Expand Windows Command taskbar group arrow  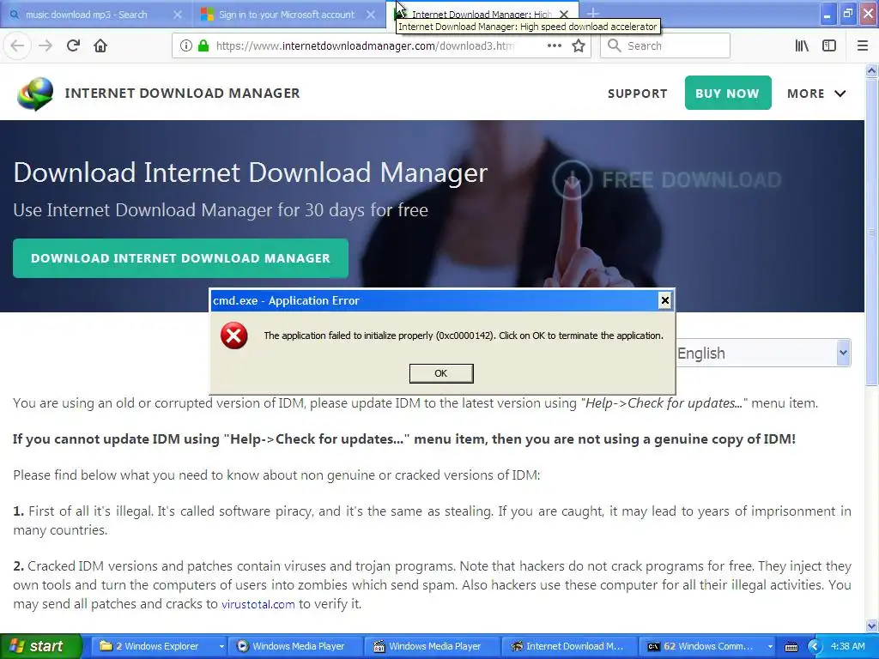pos(770,646)
